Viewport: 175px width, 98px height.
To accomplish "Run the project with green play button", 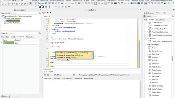I will [13, 4].
